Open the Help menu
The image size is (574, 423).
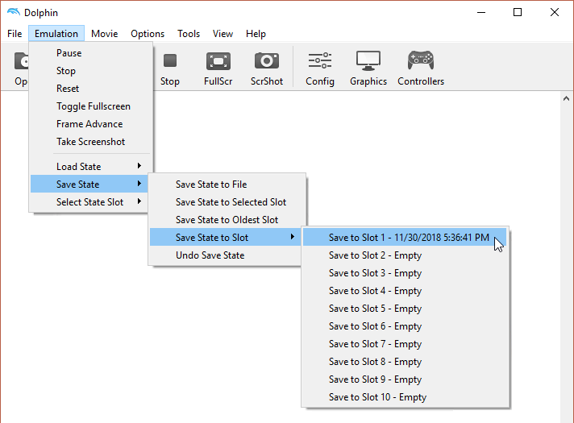256,34
